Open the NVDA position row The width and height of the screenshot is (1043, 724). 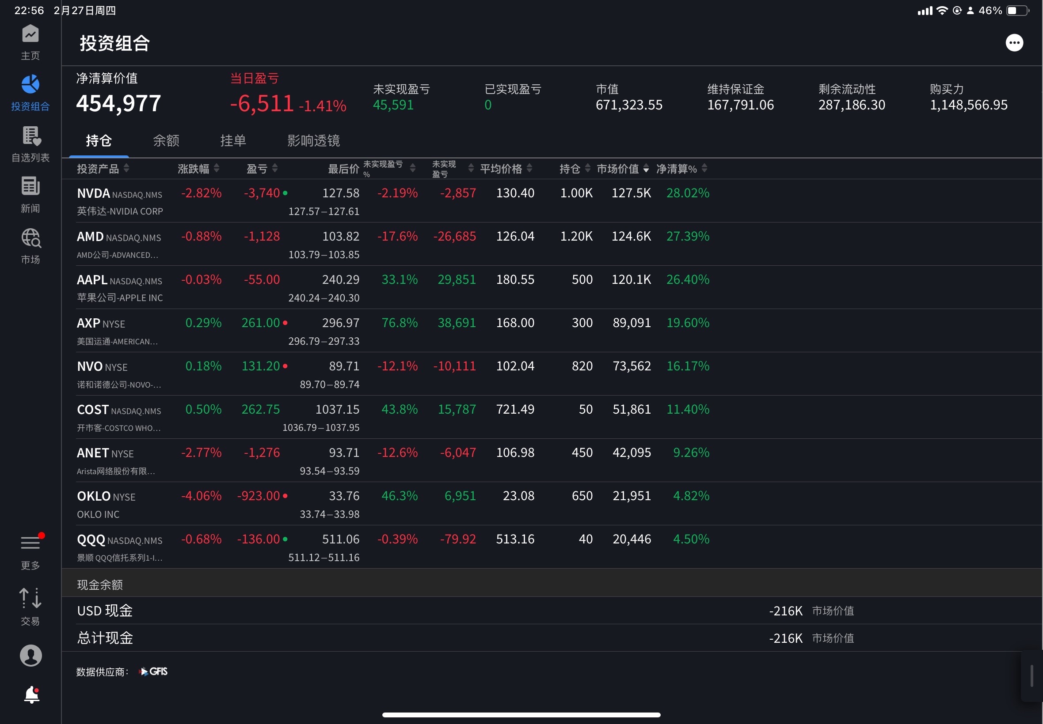click(x=552, y=201)
